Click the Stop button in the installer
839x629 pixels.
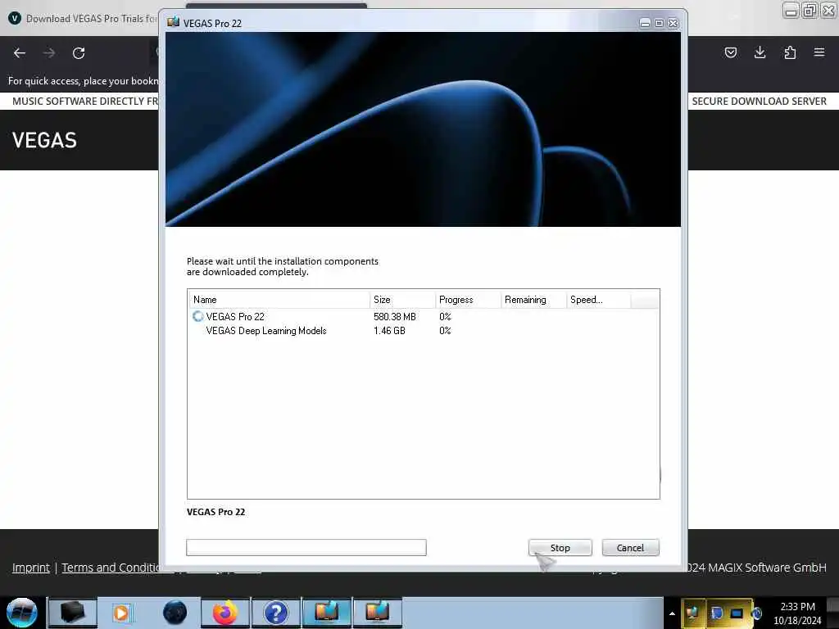560,548
